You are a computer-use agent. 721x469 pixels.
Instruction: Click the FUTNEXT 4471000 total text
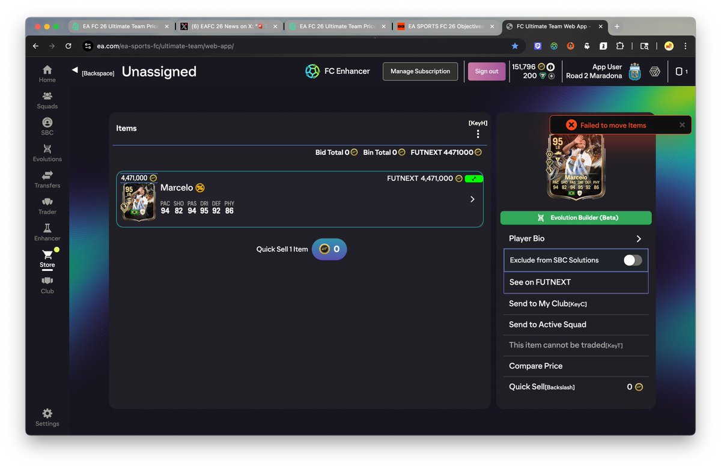pyautogui.click(x=442, y=153)
